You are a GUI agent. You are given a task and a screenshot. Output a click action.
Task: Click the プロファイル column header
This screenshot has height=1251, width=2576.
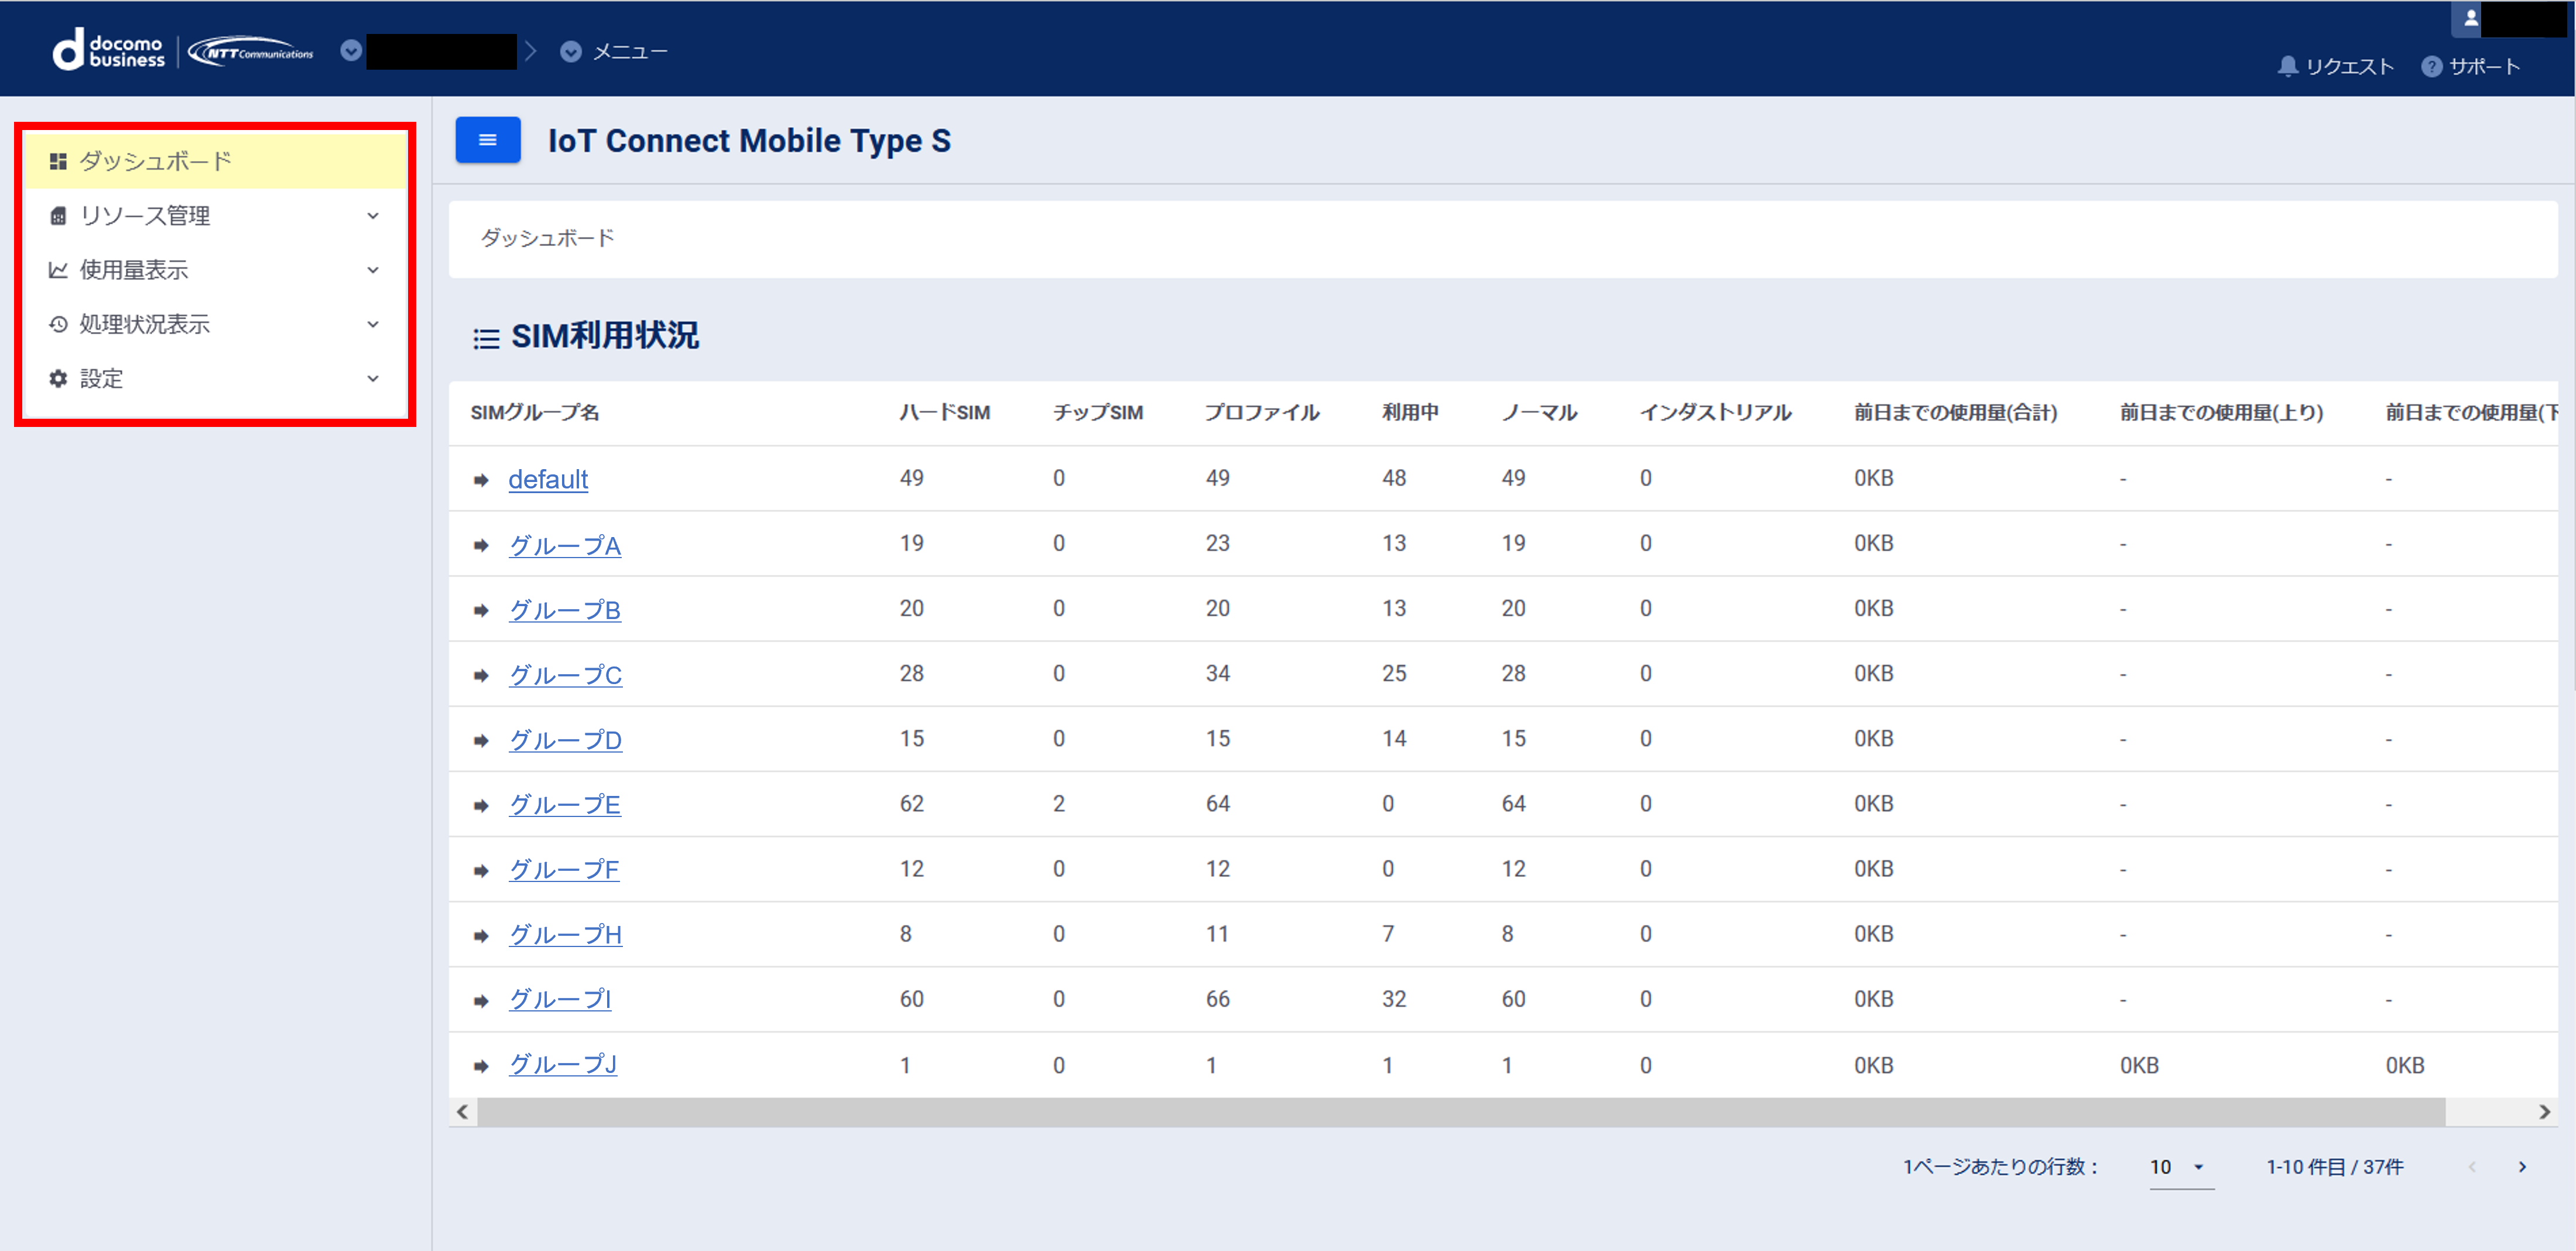tap(1262, 413)
